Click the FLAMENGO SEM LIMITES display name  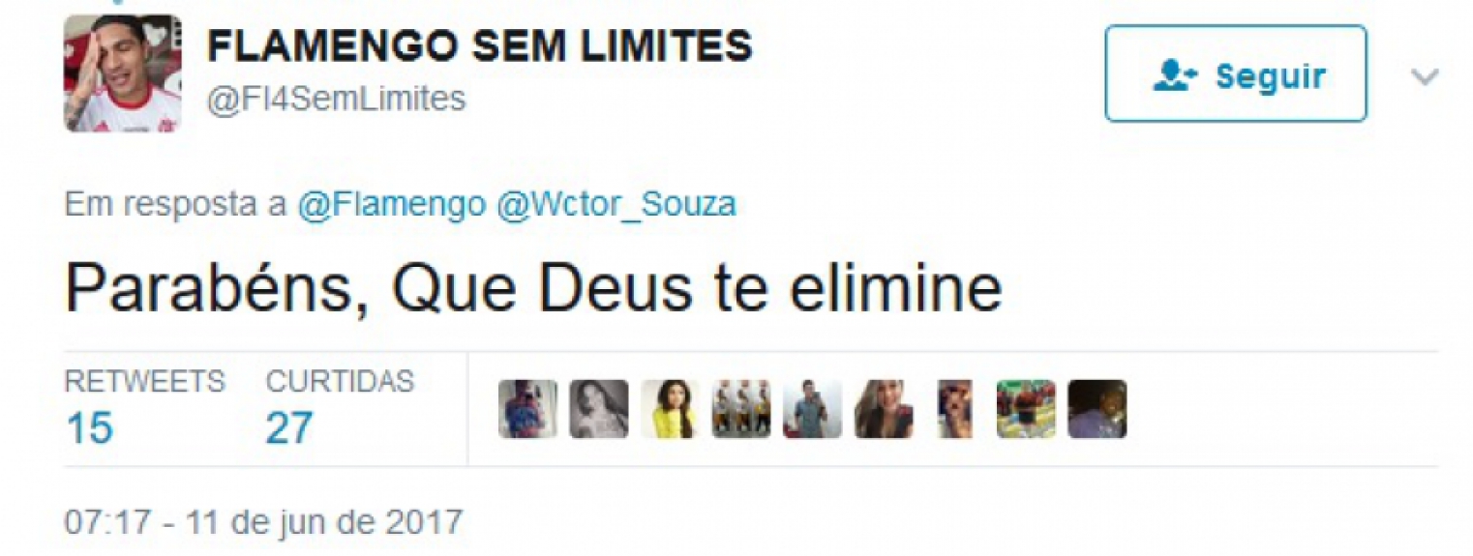(480, 44)
